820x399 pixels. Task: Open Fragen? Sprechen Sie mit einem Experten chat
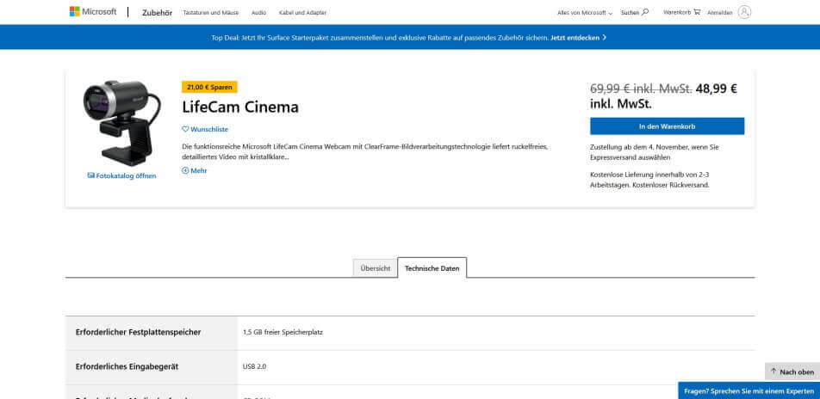pos(749,390)
